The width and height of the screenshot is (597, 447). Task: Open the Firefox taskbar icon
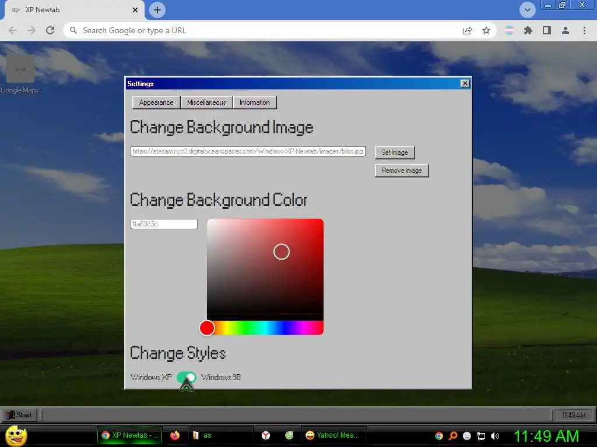point(175,435)
